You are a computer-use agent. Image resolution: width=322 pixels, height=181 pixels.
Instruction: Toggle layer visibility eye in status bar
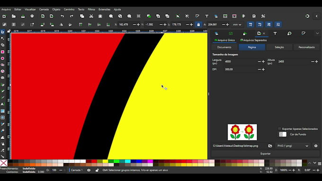coord(89,170)
